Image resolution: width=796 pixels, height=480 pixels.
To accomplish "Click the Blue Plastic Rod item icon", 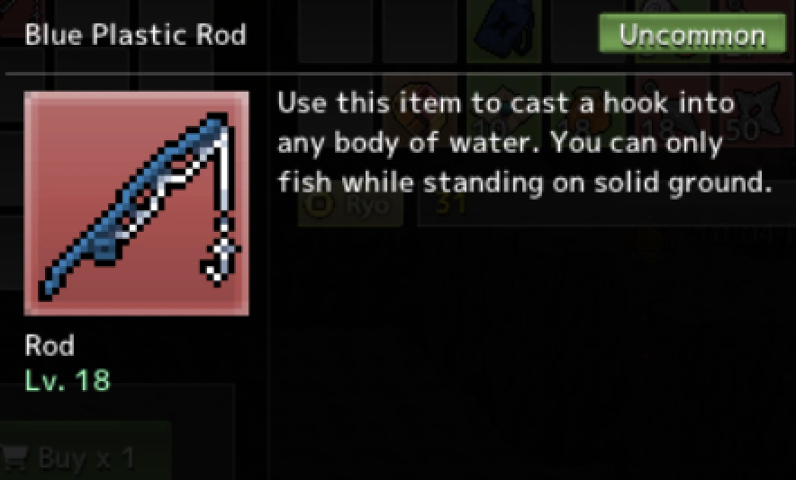I will 137,203.
